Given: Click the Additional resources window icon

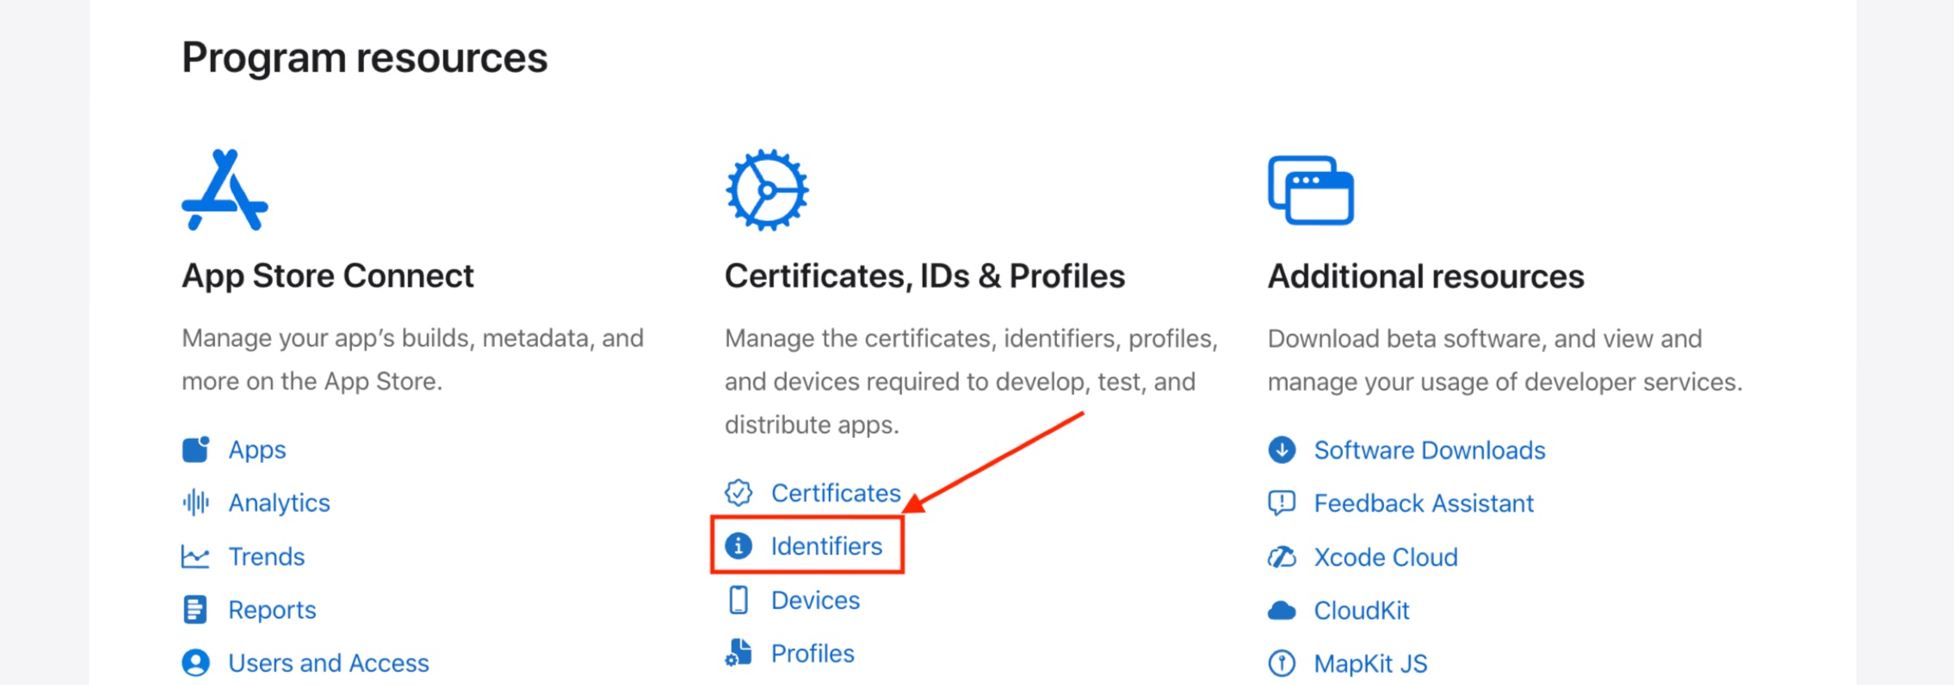Looking at the screenshot, I should pos(1310,190).
